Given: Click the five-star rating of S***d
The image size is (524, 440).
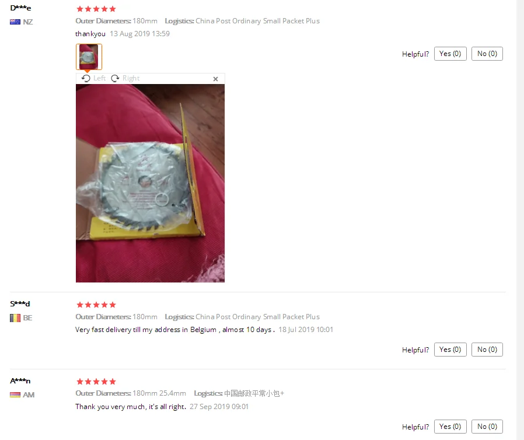Looking at the screenshot, I should (96, 305).
